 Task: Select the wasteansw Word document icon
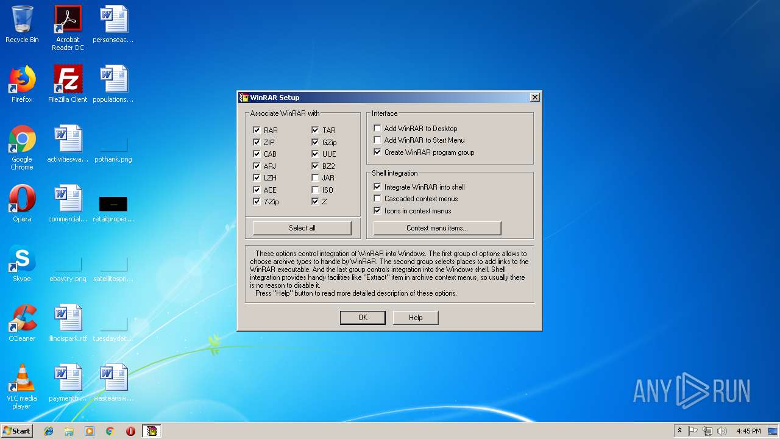tap(113, 383)
